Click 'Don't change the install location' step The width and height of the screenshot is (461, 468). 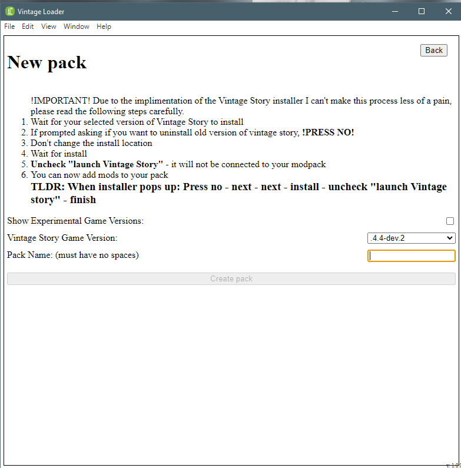coord(91,143)
